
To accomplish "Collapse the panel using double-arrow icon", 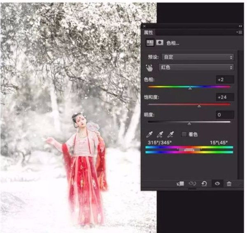I will click(x=240, y=26).
